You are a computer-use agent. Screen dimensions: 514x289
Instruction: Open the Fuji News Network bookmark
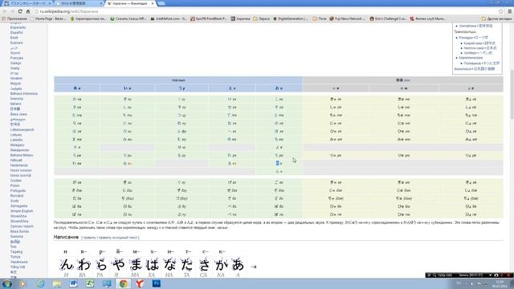pyautogui.click(x=347, y=18)
